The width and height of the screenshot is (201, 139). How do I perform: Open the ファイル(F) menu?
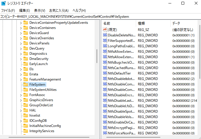click(8, 11)
